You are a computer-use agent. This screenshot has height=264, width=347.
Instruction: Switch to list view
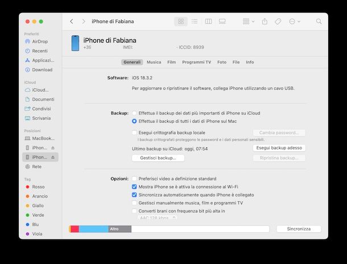point(195,22)
